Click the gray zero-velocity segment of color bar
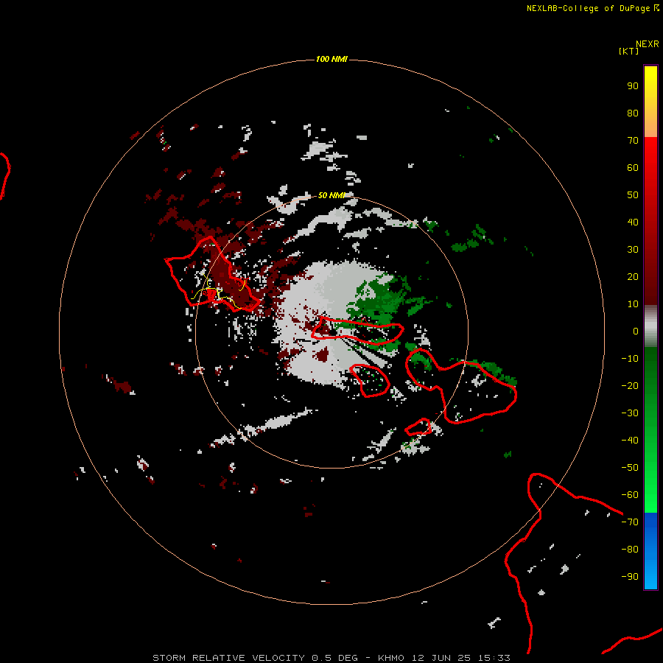This screenshot has width=663, height=663. tap(650, 326)
